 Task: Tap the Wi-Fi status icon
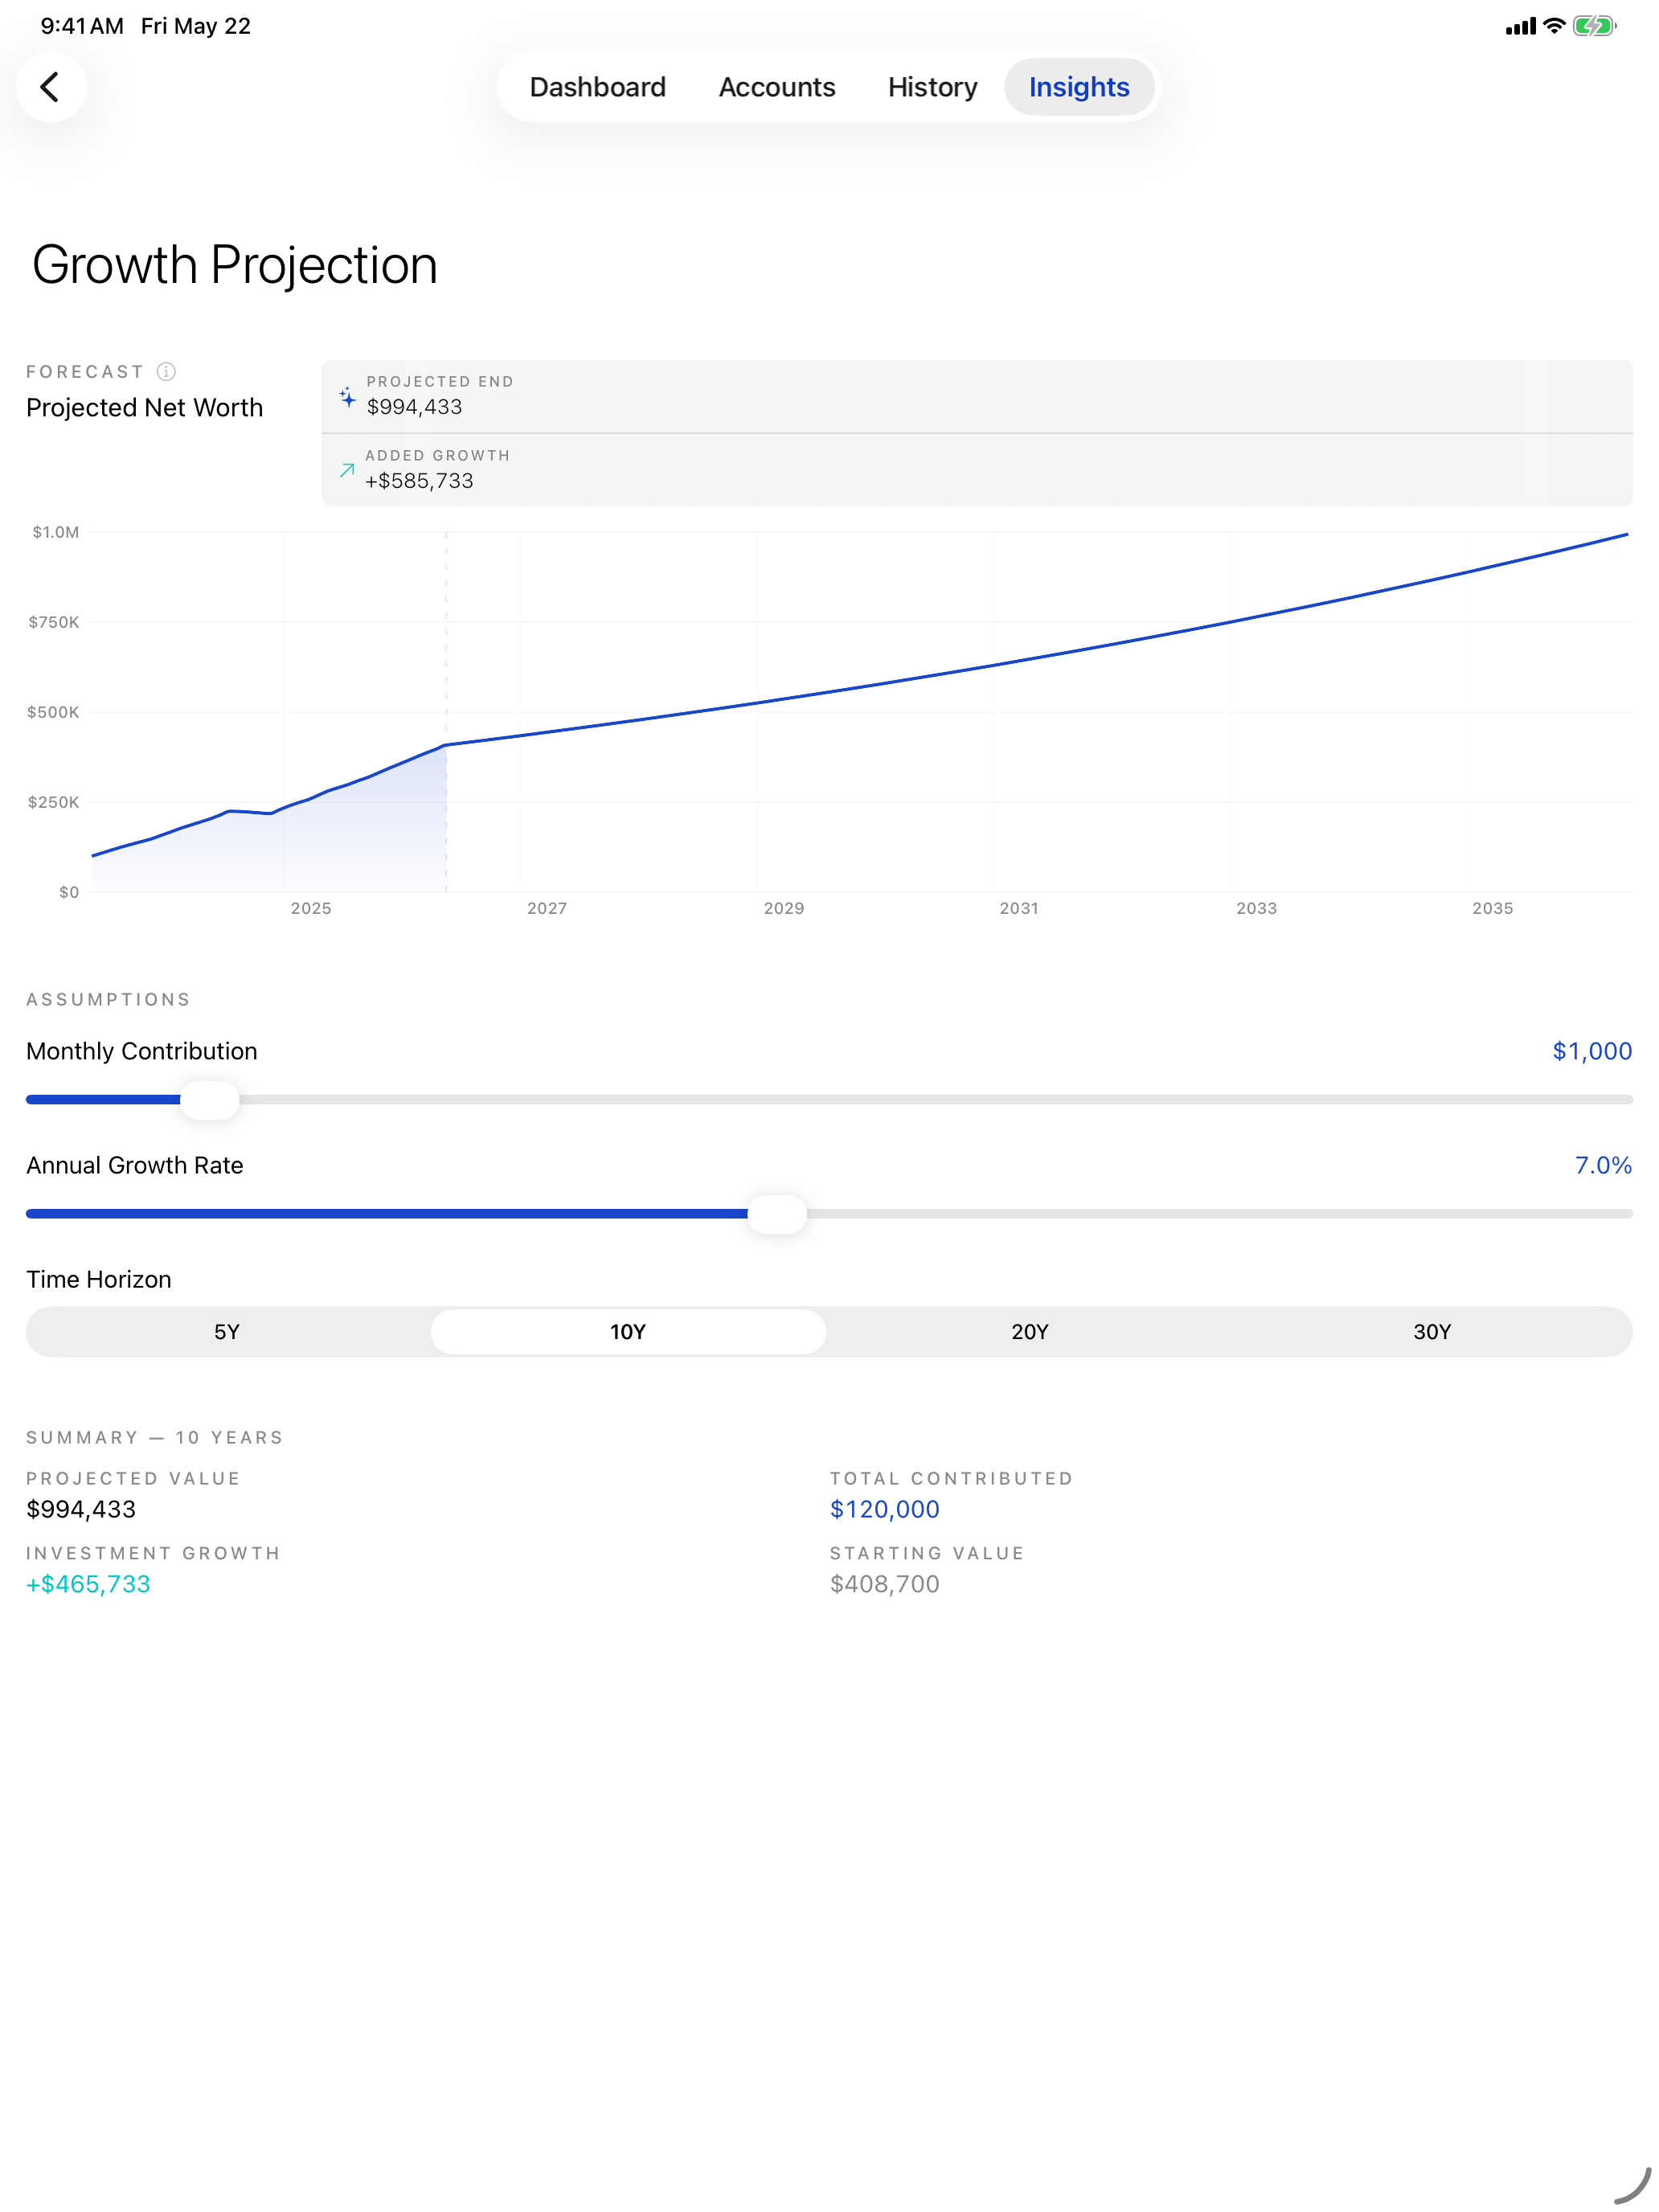[1553, 26]
